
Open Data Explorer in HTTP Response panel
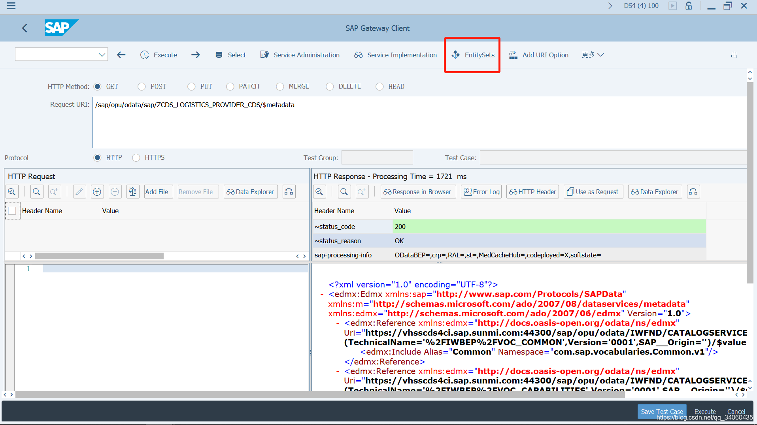coord(655,192)
